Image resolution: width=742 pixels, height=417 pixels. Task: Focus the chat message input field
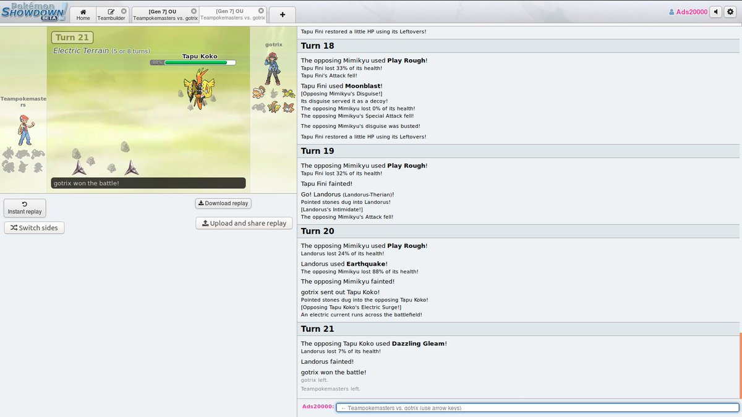[x=537, y=408]
